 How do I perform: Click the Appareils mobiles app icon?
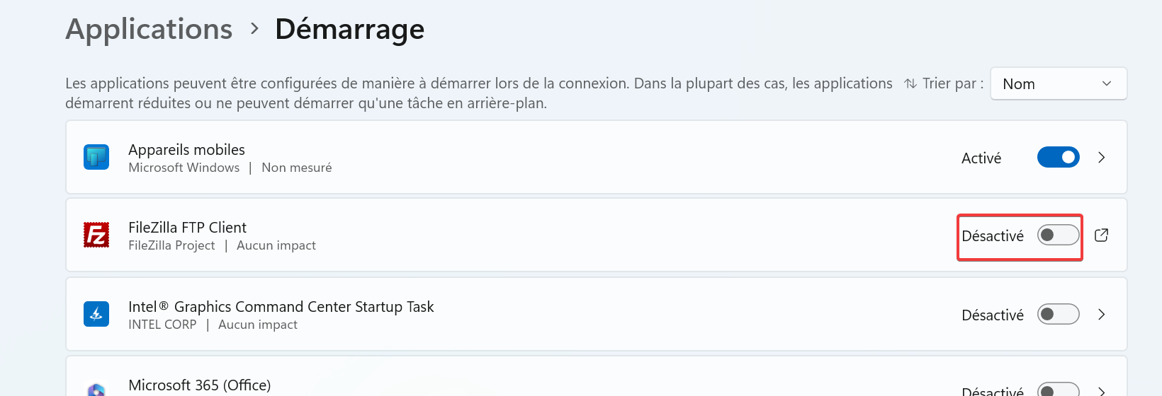96,157
